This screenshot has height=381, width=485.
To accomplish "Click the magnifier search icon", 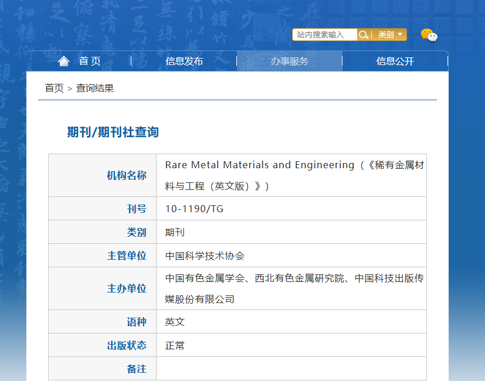I will click(x=364, y=35).
